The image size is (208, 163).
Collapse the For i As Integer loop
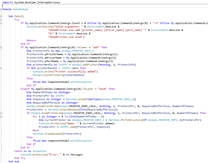tap(1, 116)
